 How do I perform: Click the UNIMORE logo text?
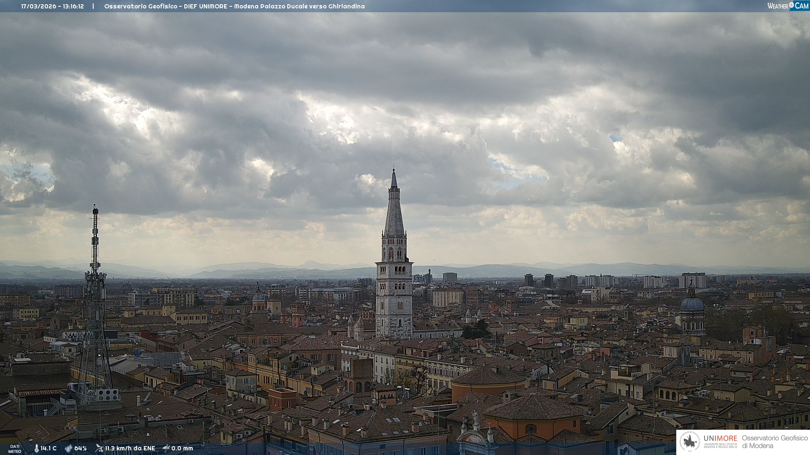coord(720,439)
